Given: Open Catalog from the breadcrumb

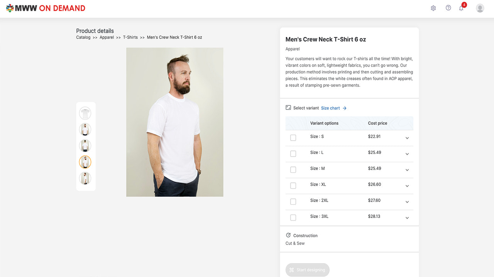Looking at the screenshot, I should pos(83,37).
